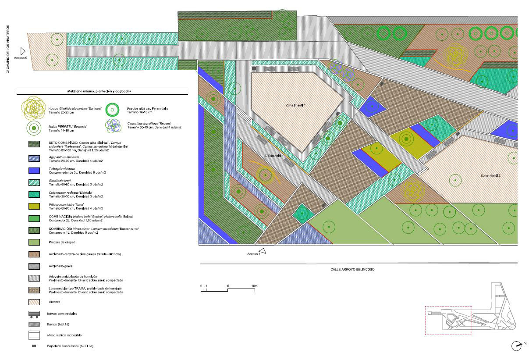
Task: Click the key plan location thumbnail
Action: [470, 309]
